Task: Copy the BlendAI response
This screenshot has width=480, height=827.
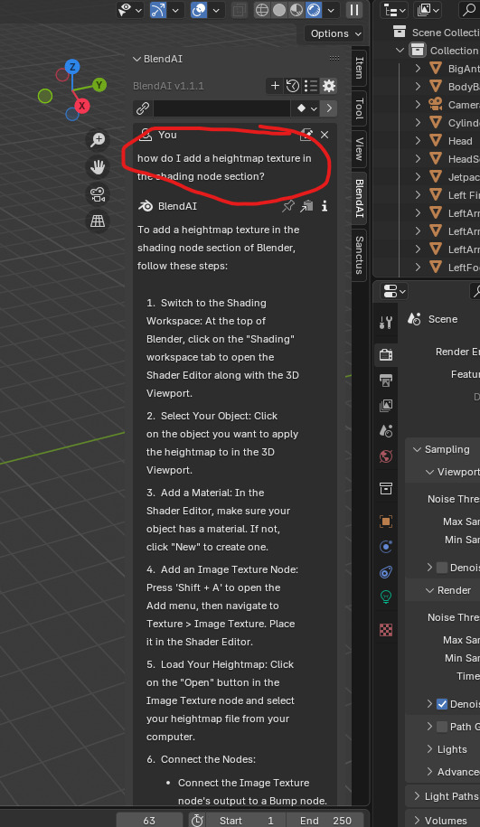Action: point(306,206)
